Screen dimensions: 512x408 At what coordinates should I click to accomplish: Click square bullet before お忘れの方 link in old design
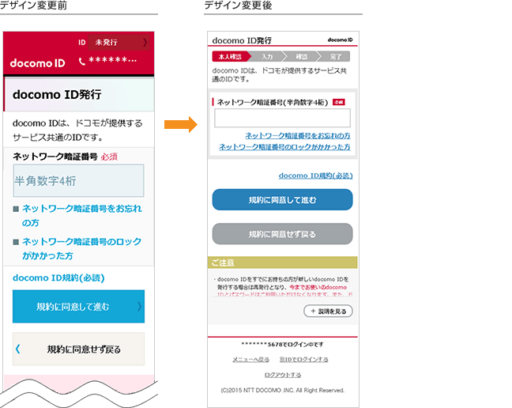[17, 209]
